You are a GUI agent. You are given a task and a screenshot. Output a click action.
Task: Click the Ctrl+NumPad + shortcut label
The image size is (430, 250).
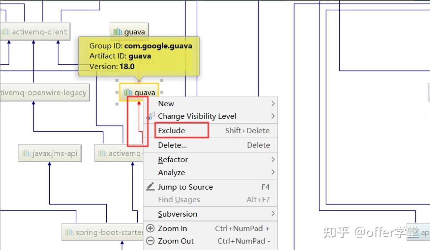tap(242, 228)
